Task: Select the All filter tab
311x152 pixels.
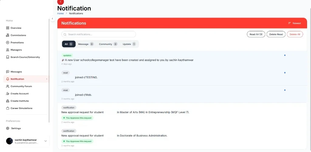Action: [69, 44]
